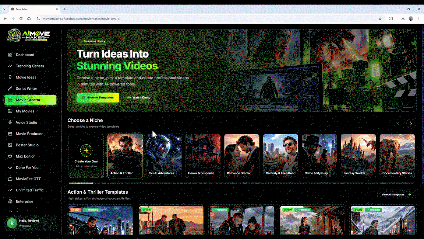The height and width of the screenshot is (239, 424).
Task: Open the Poster Studio menu item
Action: [30, 145]
